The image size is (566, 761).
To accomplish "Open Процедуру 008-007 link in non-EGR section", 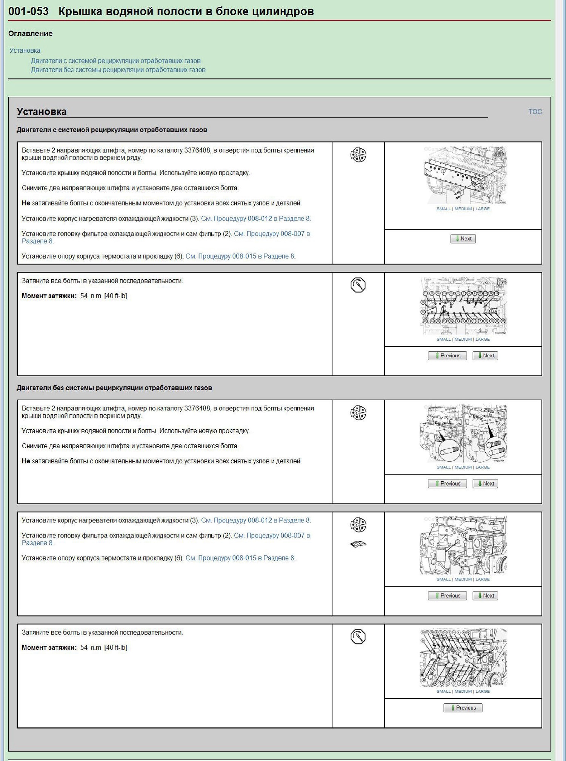I will point(166,539).
